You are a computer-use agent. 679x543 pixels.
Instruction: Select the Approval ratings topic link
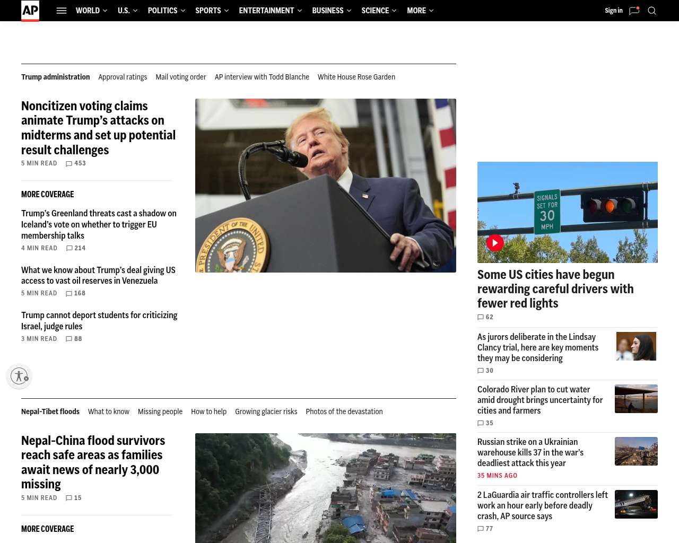click(123, 77)
